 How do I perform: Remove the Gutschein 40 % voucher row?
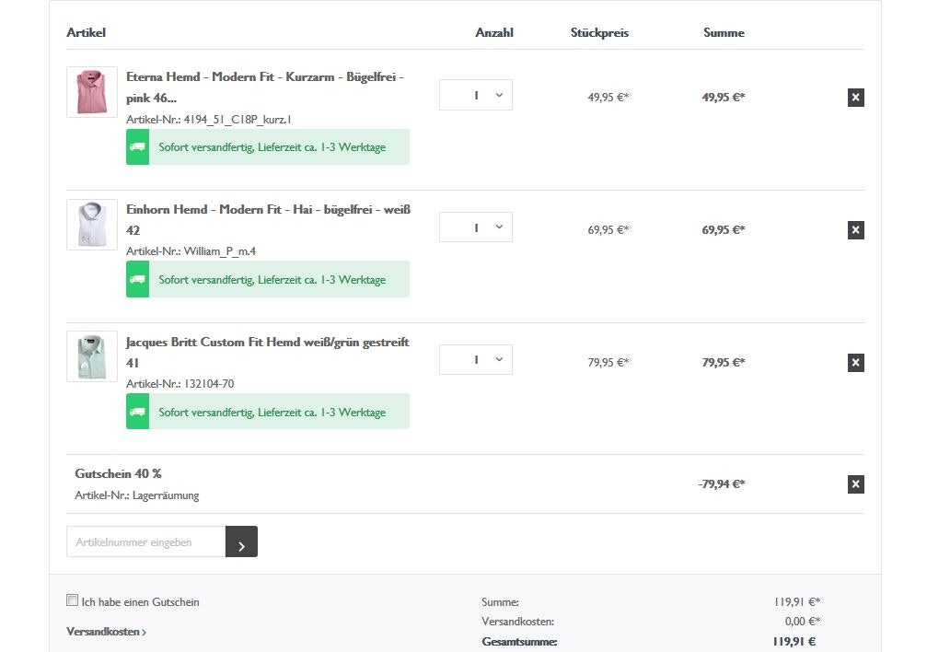[x=855, y=484]
